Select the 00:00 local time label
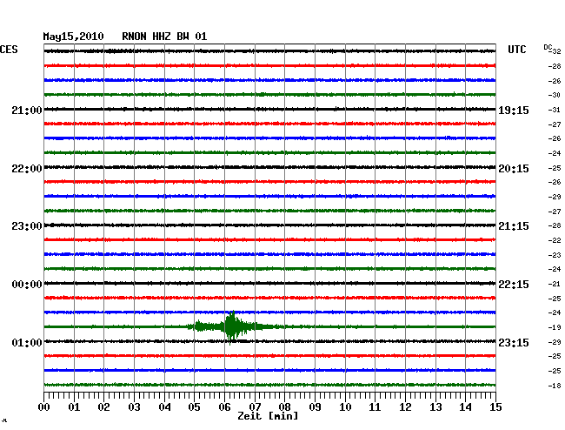 coord(27,285)
